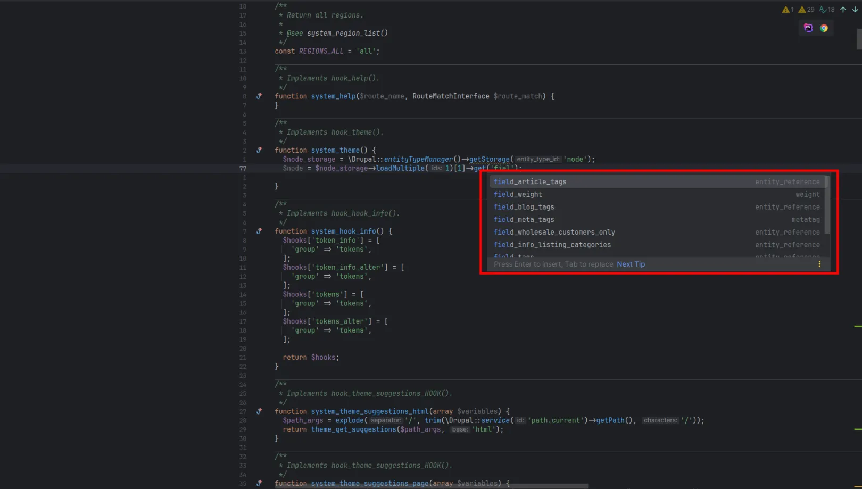
Task: Click the gutter icon beside system_hook_info
Action: pyautogui.click(x=259, y=231)
